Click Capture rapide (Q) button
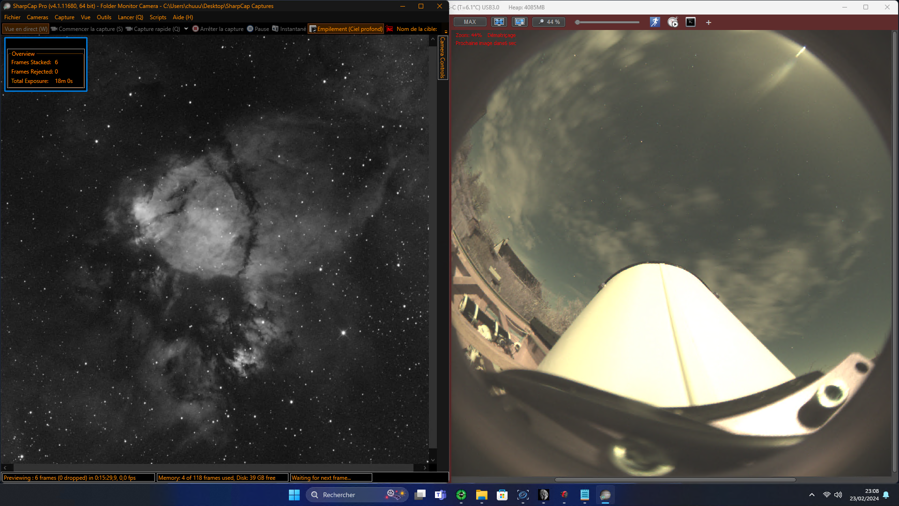Image resolution: width=899 pixels, height=506 pixels. 153,29
